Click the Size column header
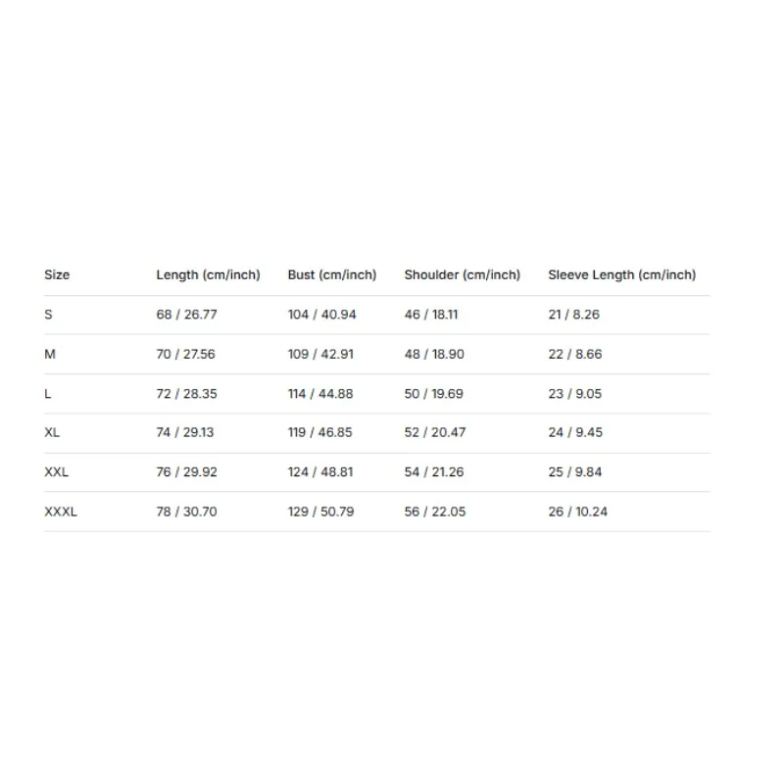784x784 pixels. (57, 275)
